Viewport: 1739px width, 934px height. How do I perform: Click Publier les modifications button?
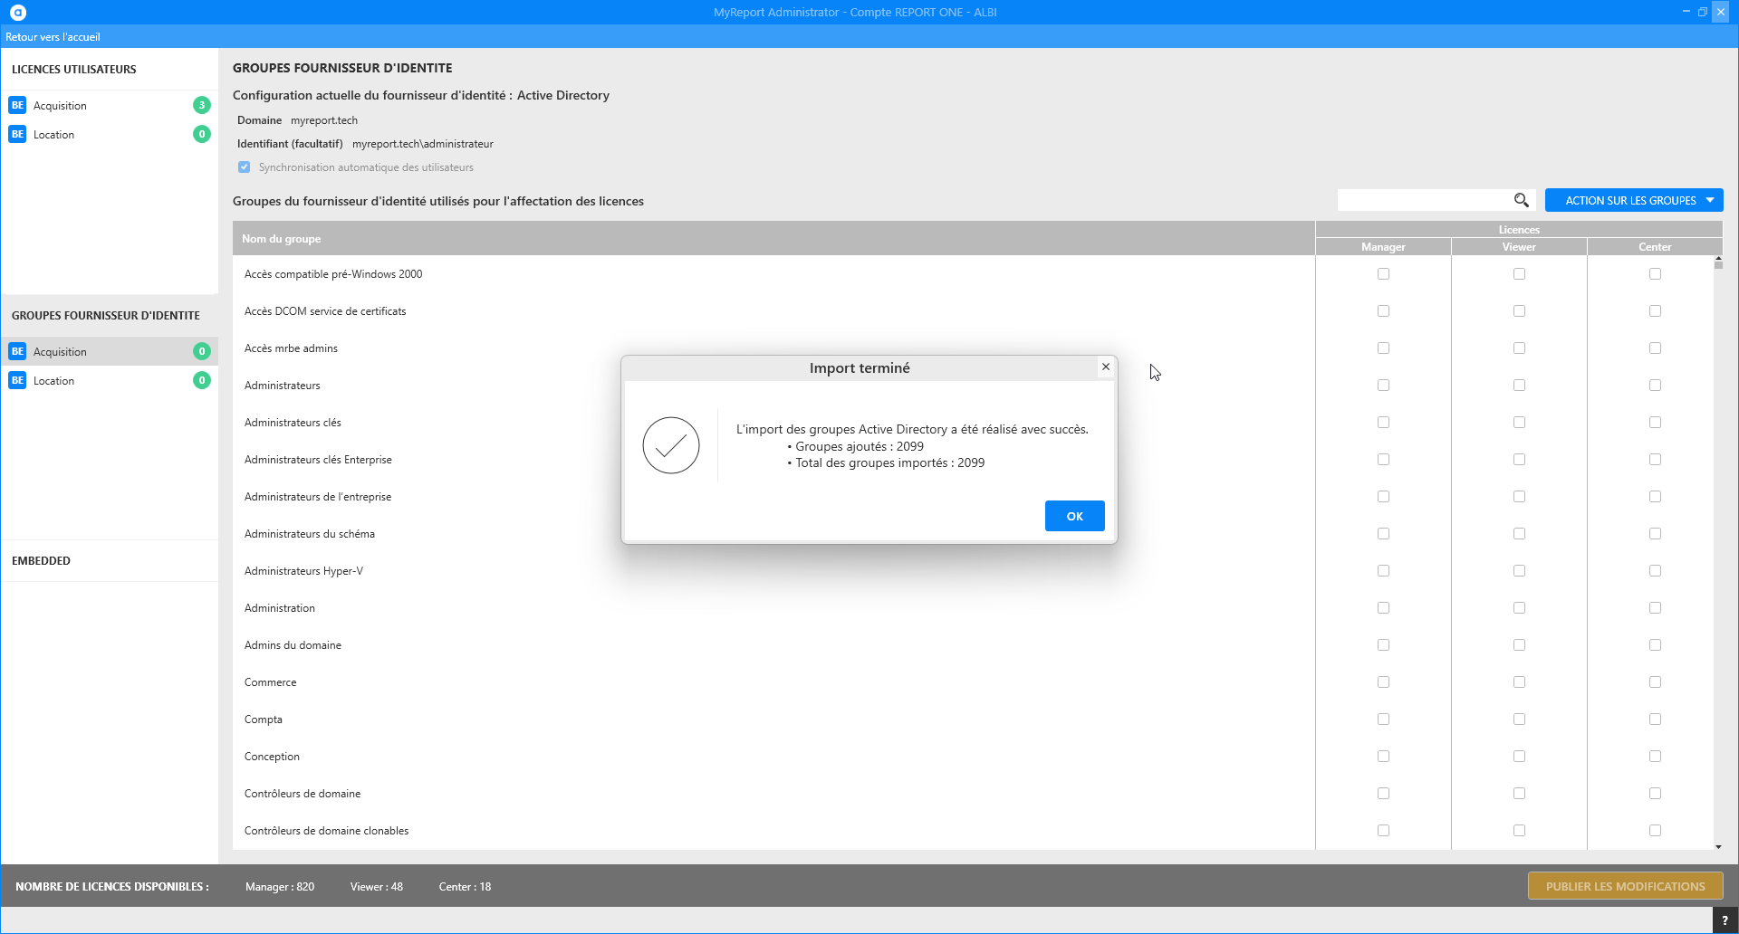tap(1625, 886)
